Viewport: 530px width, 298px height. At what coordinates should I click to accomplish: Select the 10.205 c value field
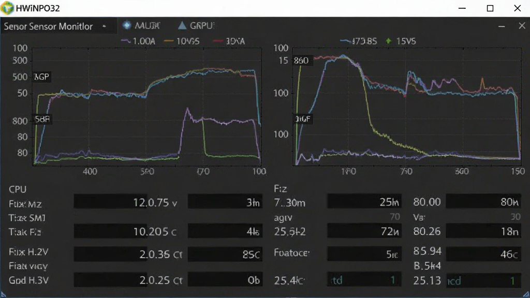(110, 231)
